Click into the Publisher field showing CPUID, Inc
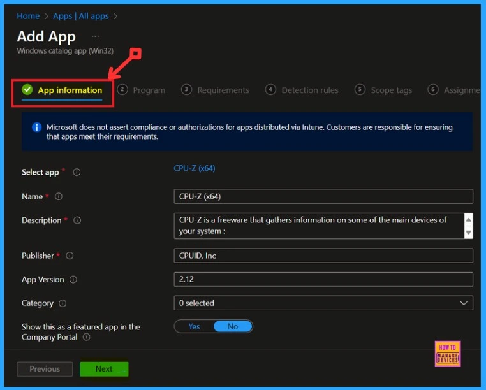 [x=323, y=256]
